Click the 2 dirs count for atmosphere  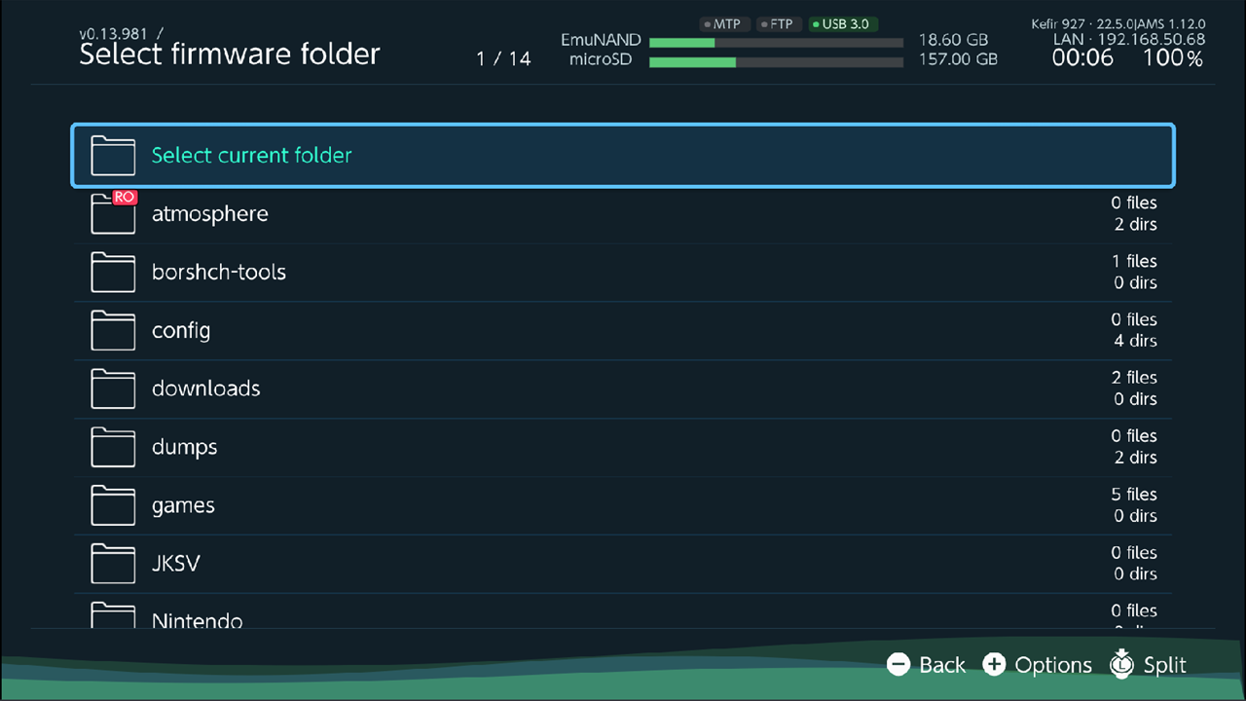pyautogui.click(x=1135, y=224)
